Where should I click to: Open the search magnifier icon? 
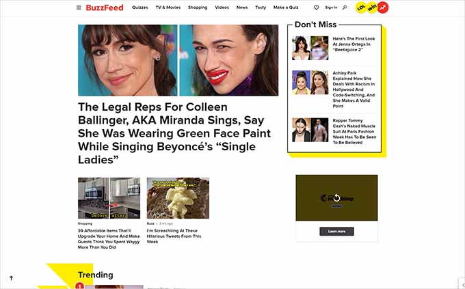click(x=345, y=8)
